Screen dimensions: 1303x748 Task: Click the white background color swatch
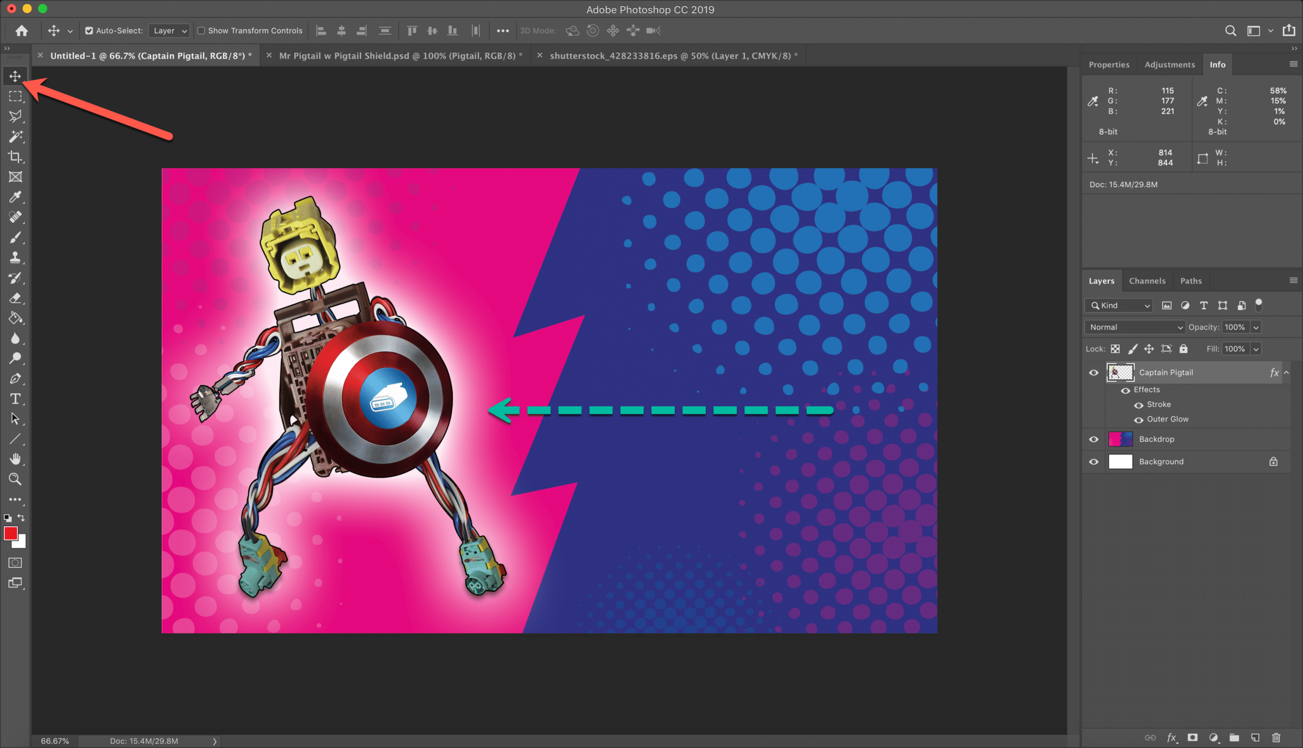click(21, 543)
